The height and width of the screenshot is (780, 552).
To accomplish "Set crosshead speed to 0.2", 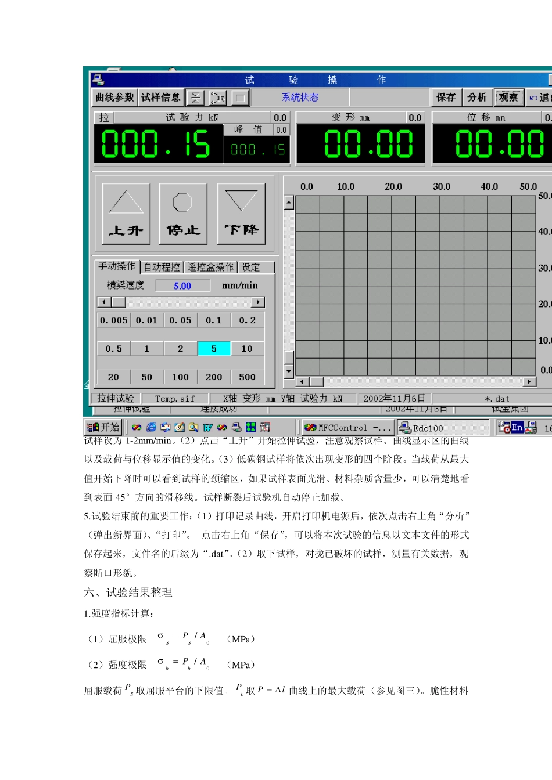I will [x=248, y=320].
